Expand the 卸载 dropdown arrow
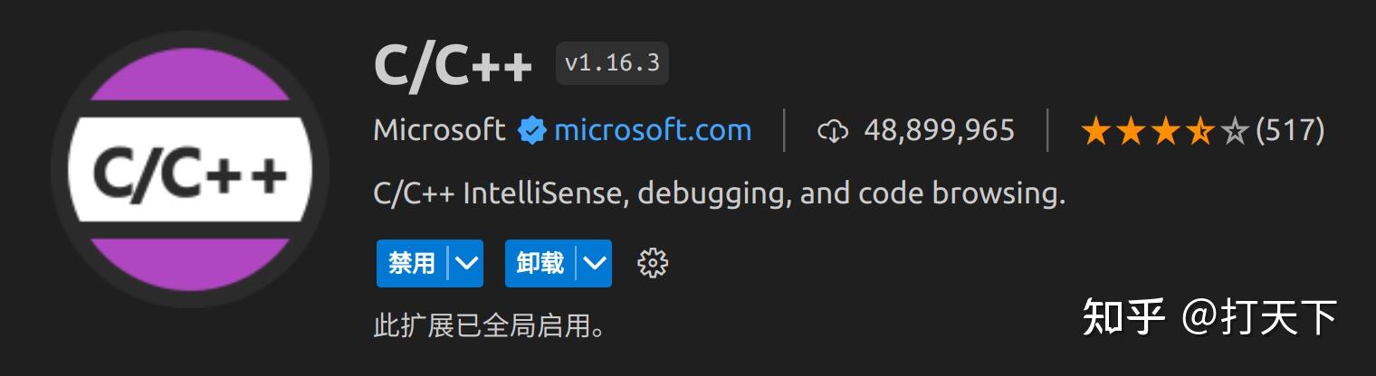Screen dimensions: 1376x376 pyautogui.click(x=595, y=263)
